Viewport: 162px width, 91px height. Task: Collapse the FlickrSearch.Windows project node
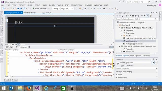coord(119,28)
